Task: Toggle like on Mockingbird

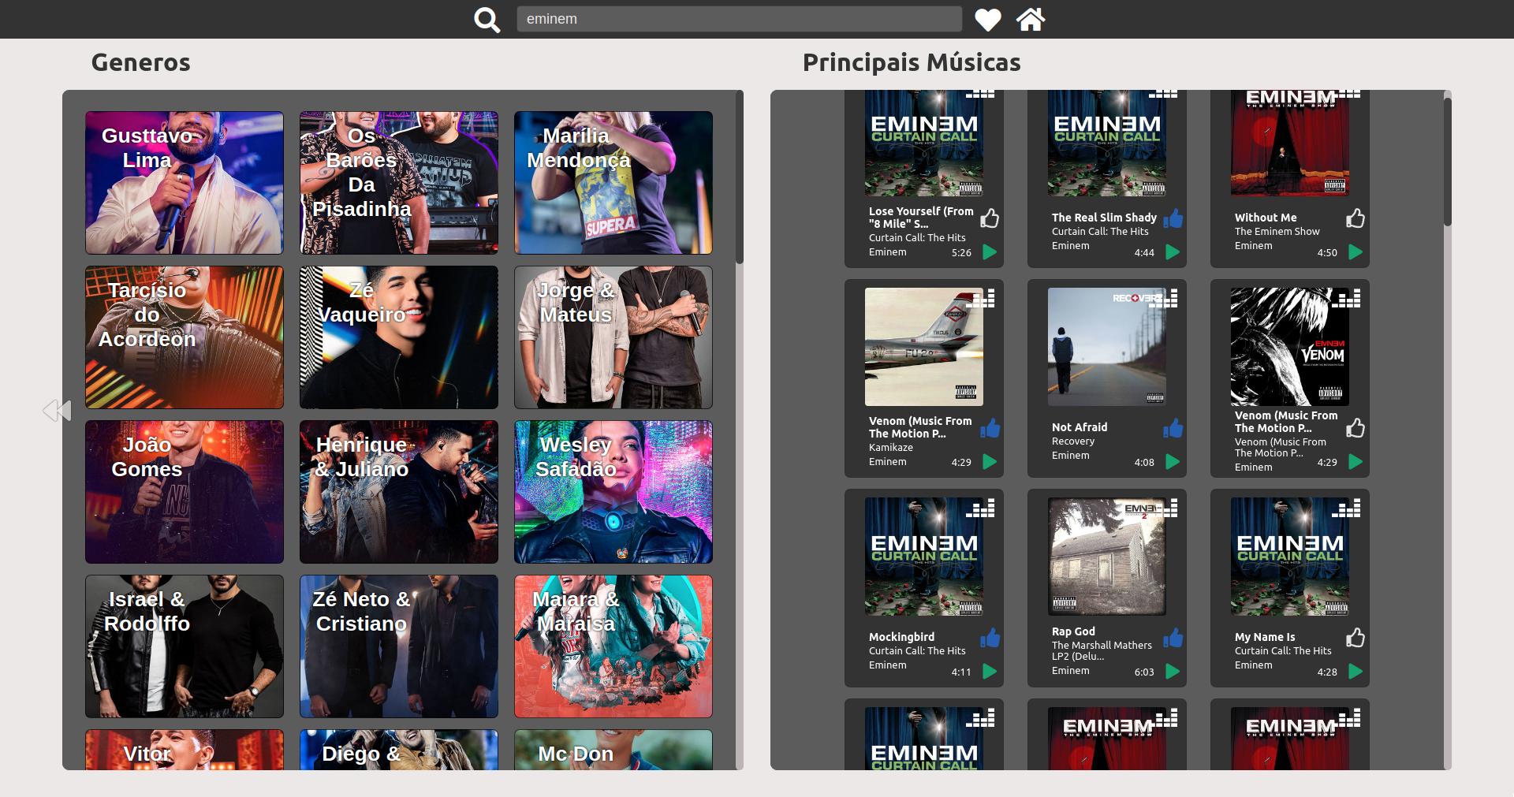Action: [x=990, y=638]
